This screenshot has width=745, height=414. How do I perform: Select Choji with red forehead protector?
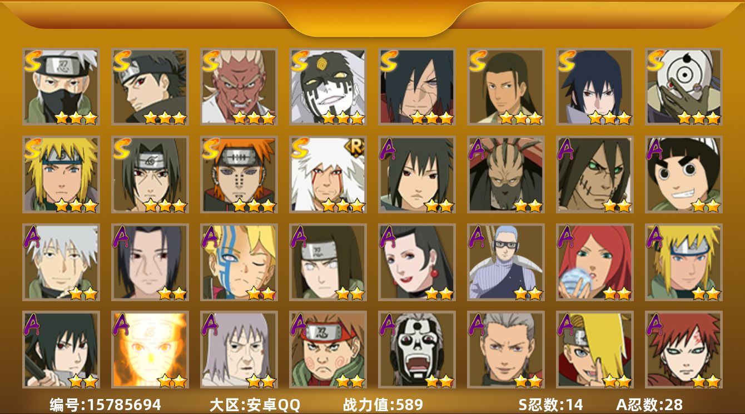click(328, 350)
